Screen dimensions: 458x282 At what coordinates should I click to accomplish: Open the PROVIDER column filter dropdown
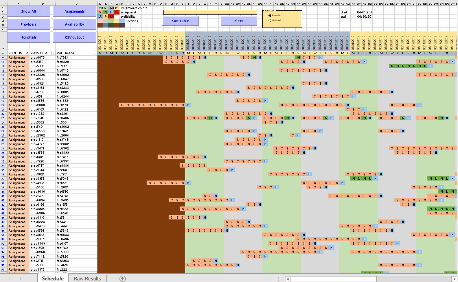click(53, 53)
